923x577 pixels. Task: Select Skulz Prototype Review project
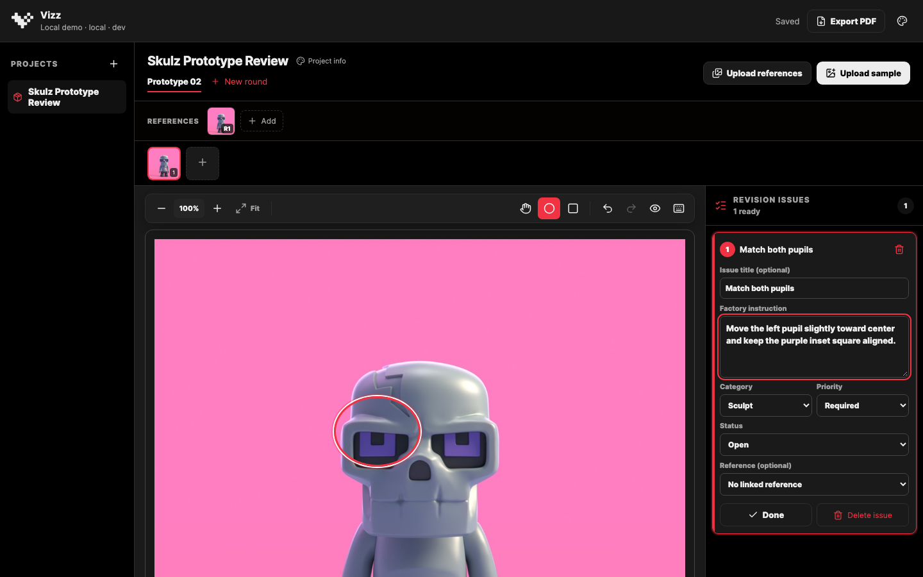click(67, 97)
